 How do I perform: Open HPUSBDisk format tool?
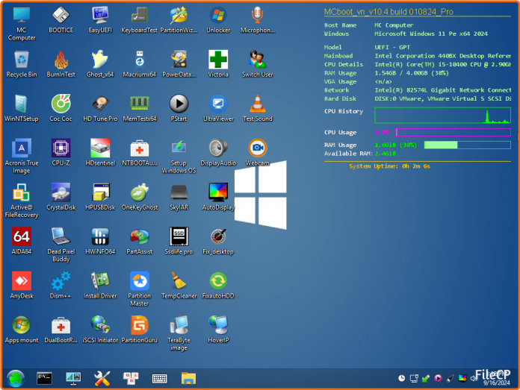click(100, 197)
